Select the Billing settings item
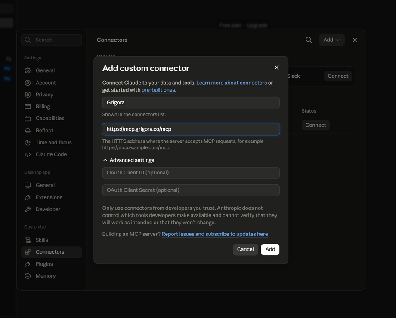This screenshot has width=396, height=318. click(52, 107)
